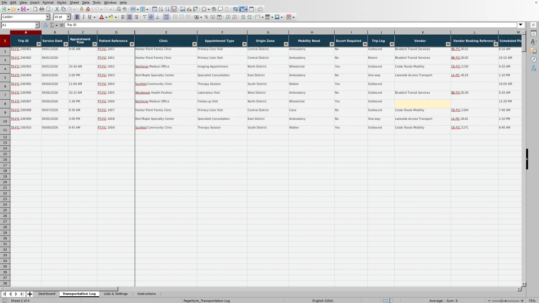Click the Insert Comment icon

[x=220, y=9]
